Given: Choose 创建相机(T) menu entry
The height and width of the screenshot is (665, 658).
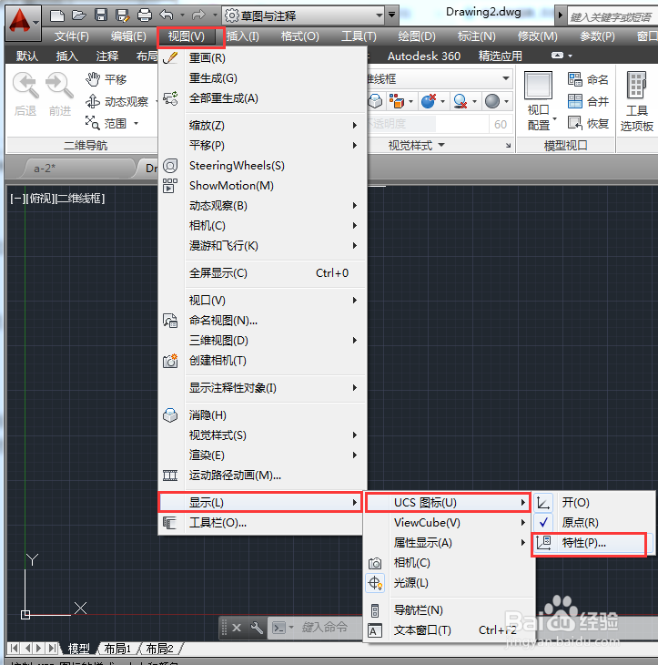Looking at the screenshot, I should 263,361.
